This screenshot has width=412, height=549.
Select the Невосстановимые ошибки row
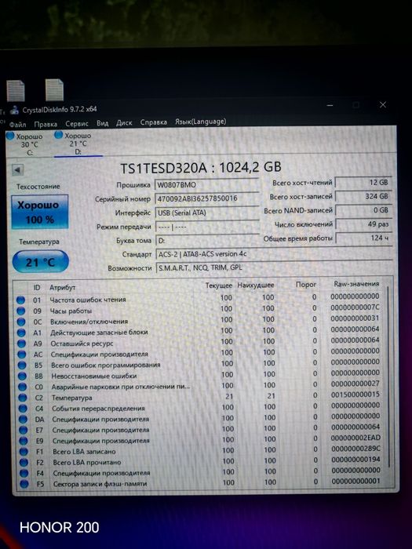[x=200, y=375]
